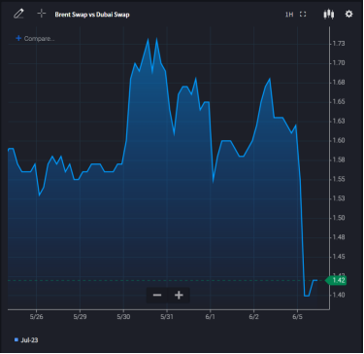Click the 1.68 price axis label

(x=339, y=83)
